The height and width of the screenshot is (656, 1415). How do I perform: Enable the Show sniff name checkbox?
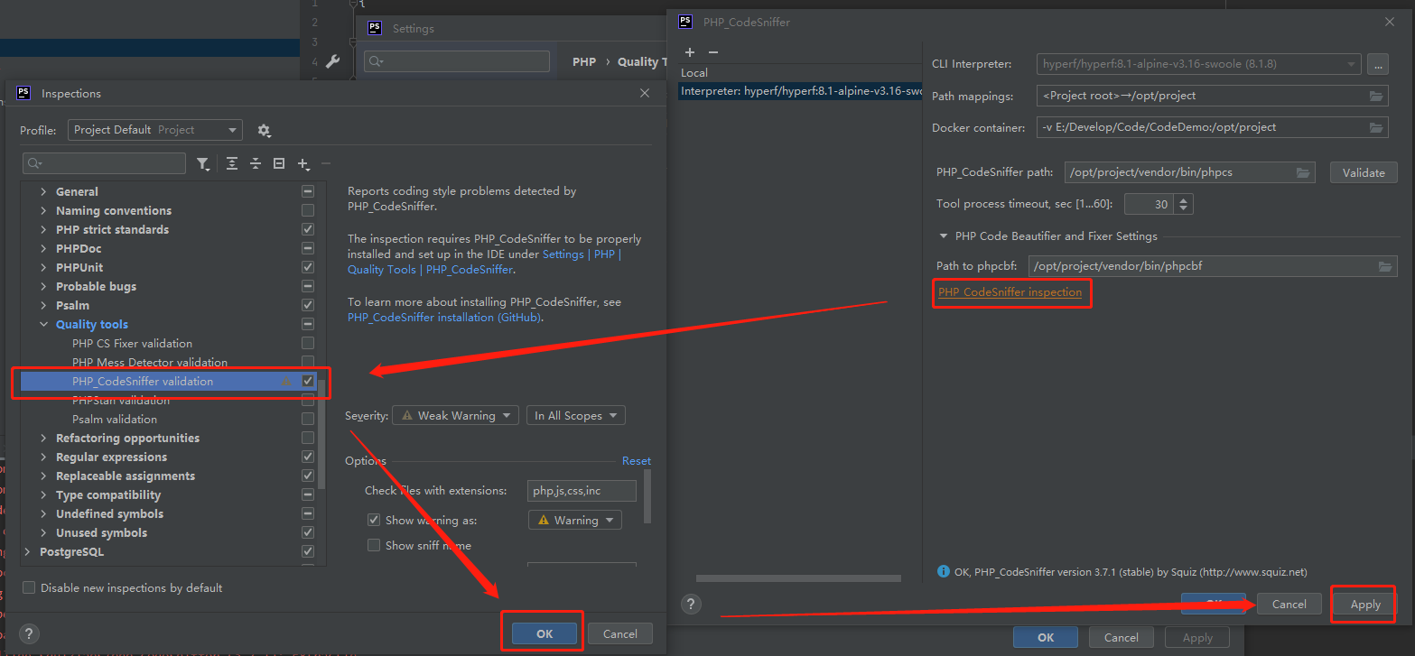[374, 545]
